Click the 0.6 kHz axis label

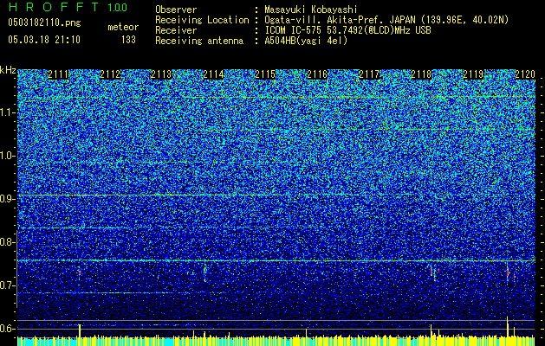tap(7, 329)
